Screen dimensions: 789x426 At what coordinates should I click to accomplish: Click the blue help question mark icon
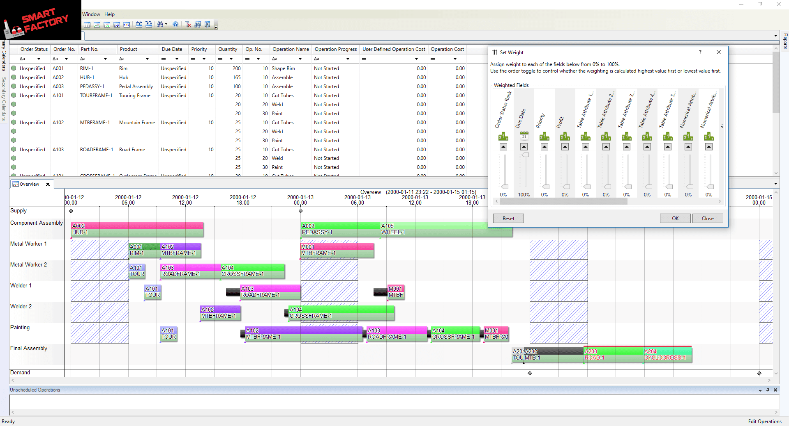pyautogui.click(x=175, y=25)
